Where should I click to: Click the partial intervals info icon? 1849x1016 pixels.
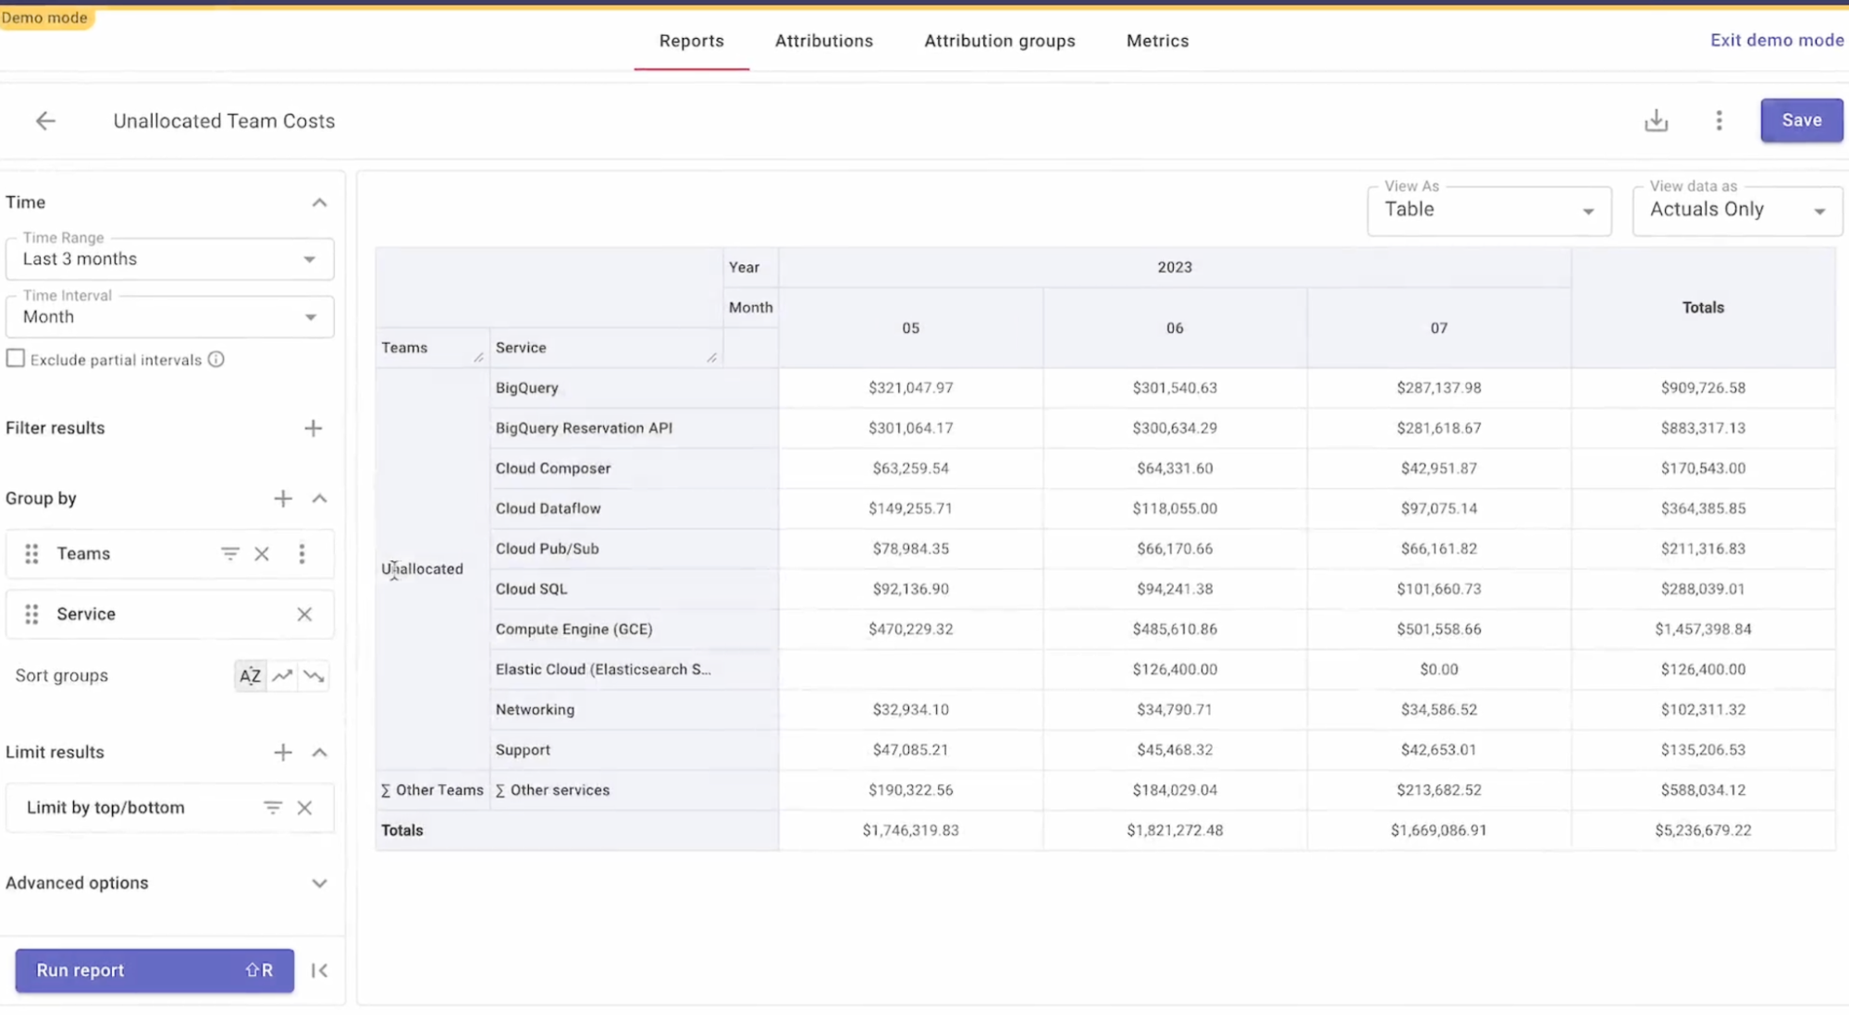[x=216, y=360]
